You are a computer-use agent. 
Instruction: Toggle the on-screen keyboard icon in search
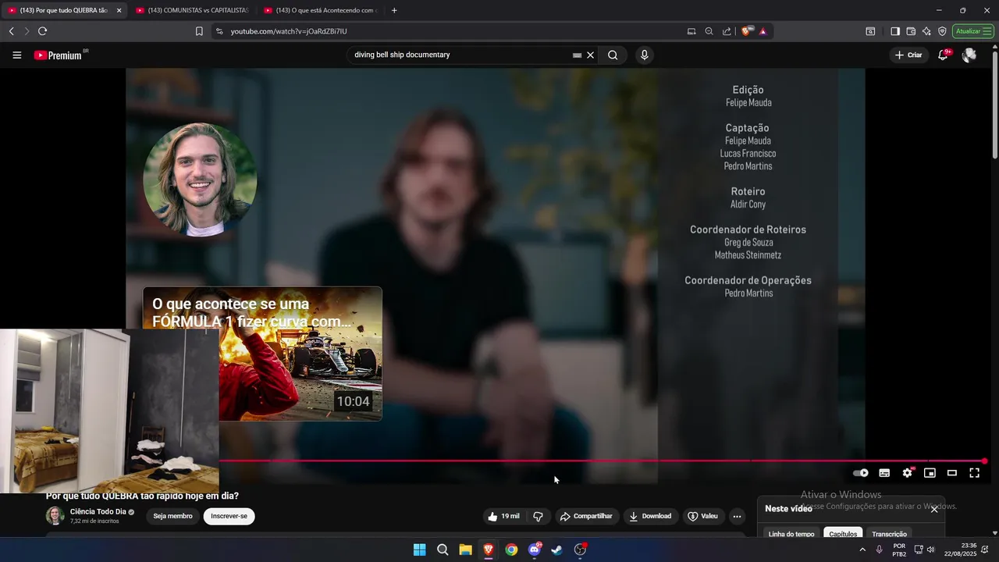point(578,55)
